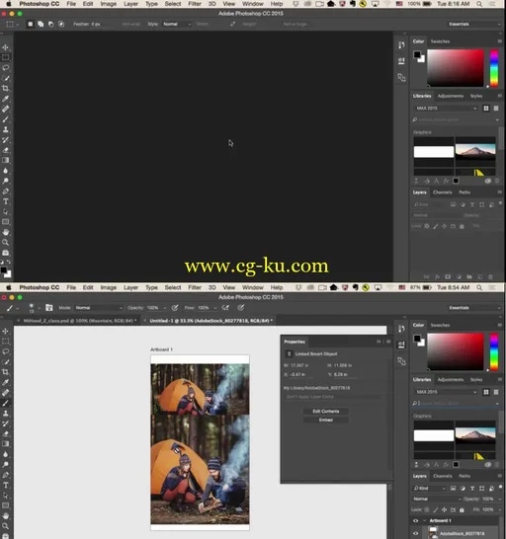Hide the AdobeStock_80277818 layer using its eye icon

pos(415,533)
